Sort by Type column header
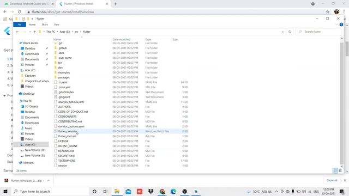The image size is (349, 196). pos(148,40)
